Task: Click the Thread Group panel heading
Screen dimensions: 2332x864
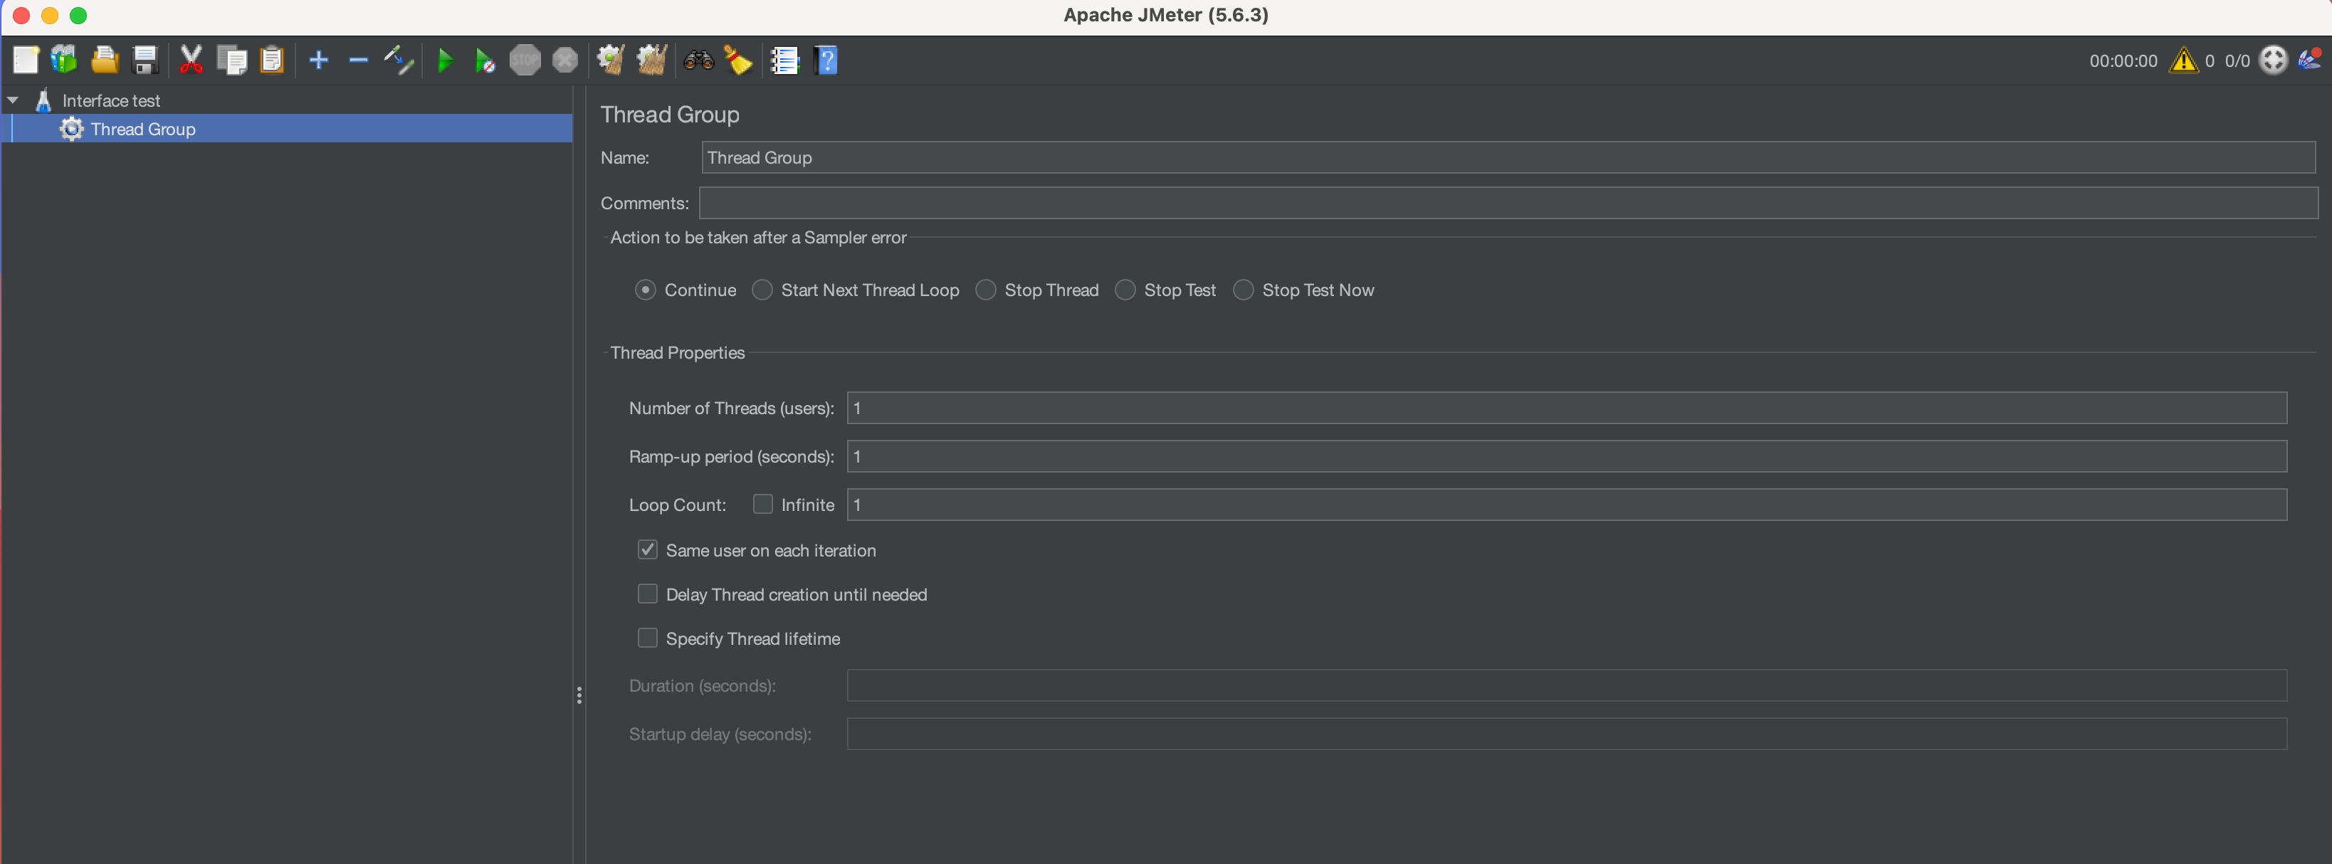Action: 670,115
